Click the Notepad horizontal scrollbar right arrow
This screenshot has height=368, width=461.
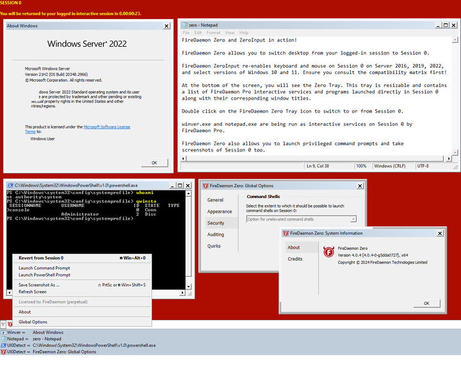[x=449, y=158]
